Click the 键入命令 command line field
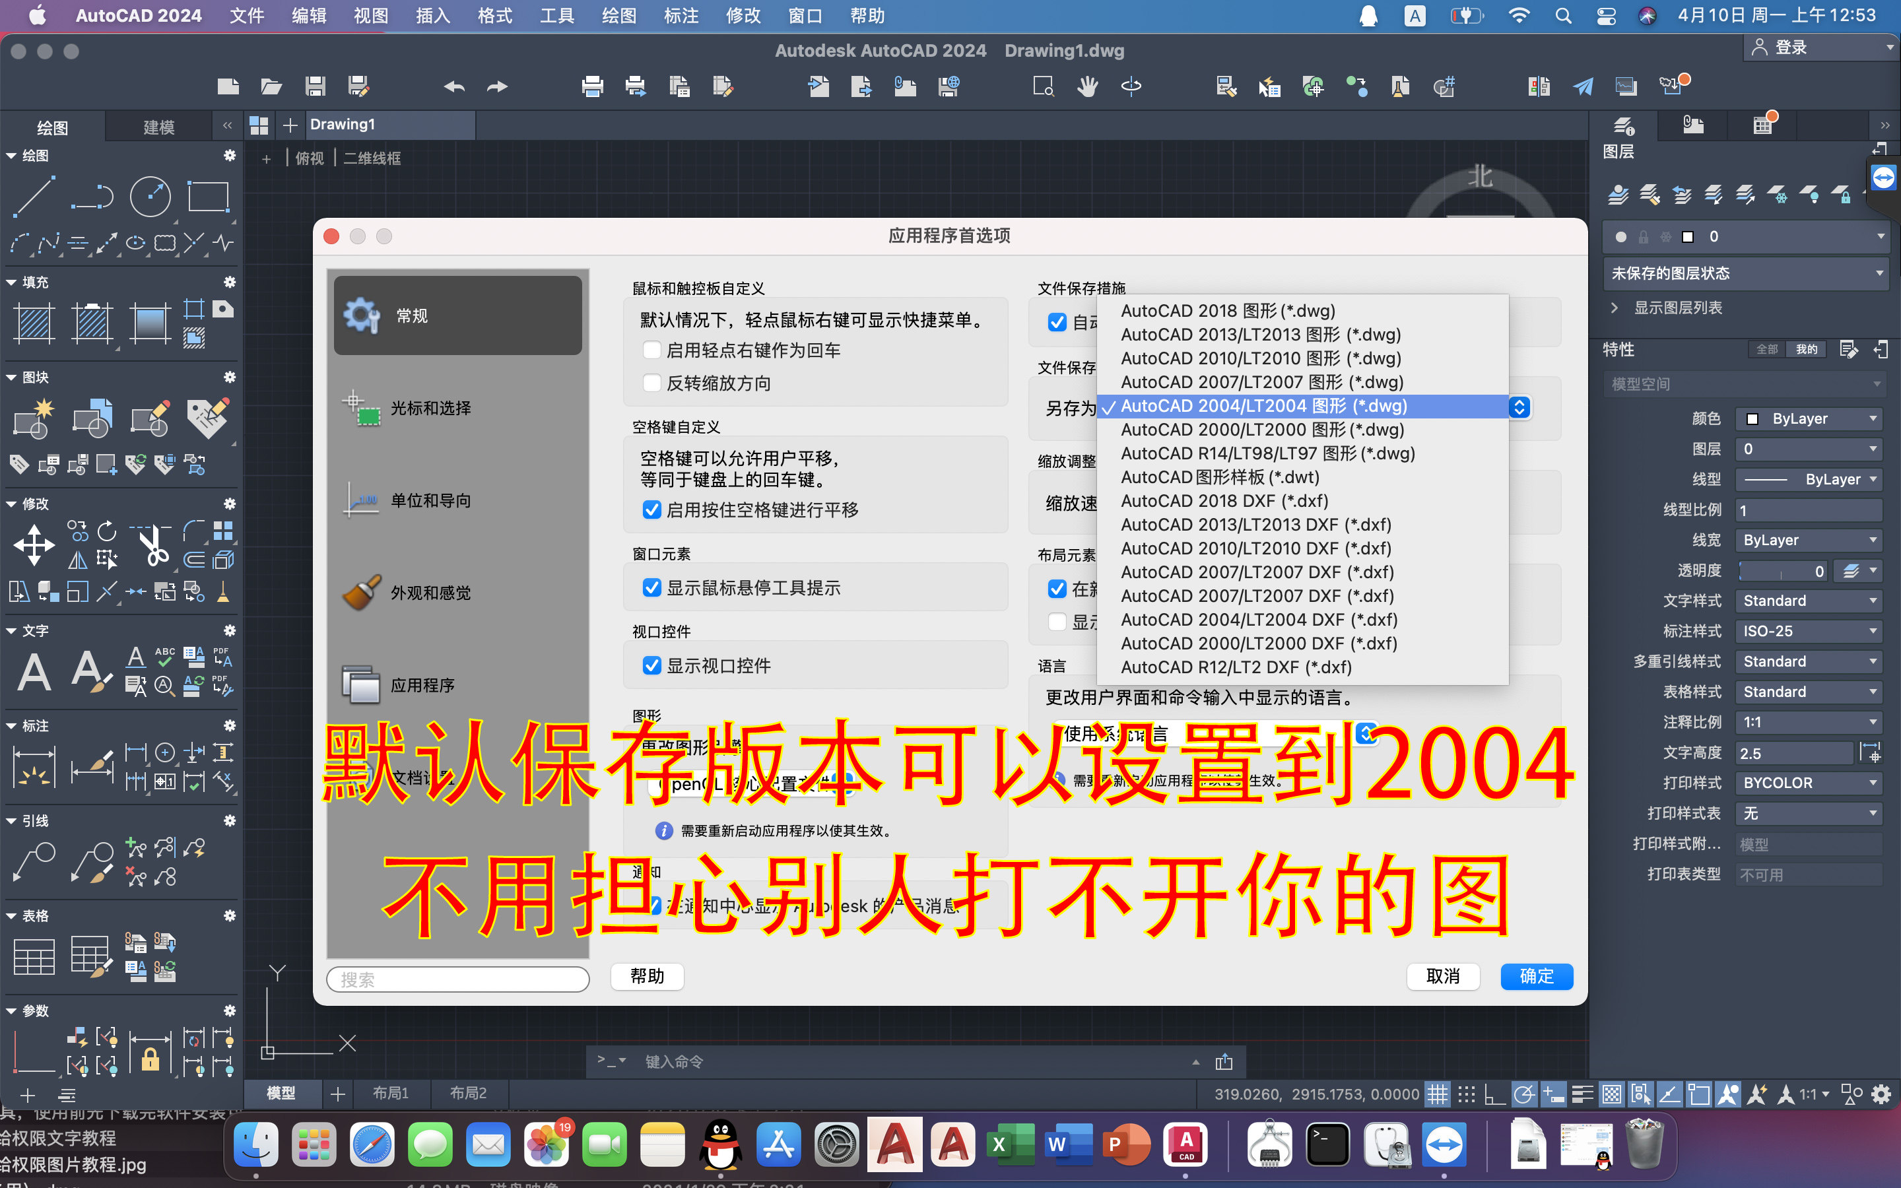The image size is (1901, 1188). point(911,1063)
